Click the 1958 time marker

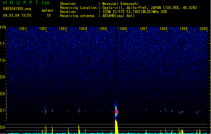point(163,29)
